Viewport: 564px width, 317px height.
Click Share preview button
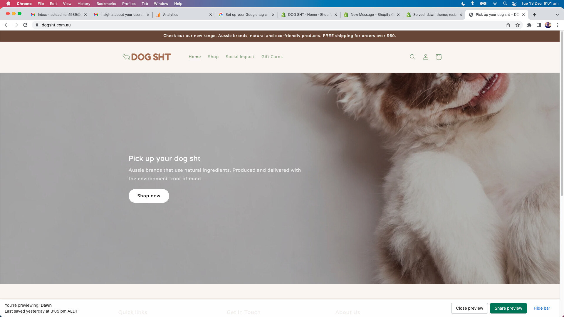[x=508, y=308]
